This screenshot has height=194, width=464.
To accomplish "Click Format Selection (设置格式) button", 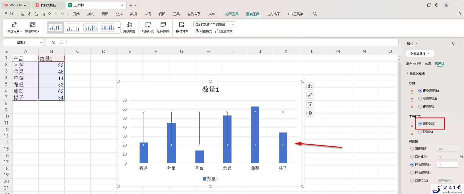I will point(203,31).
